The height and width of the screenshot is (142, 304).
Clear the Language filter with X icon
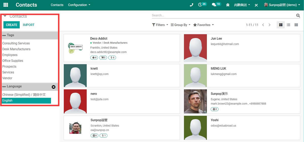click(53, 87)
